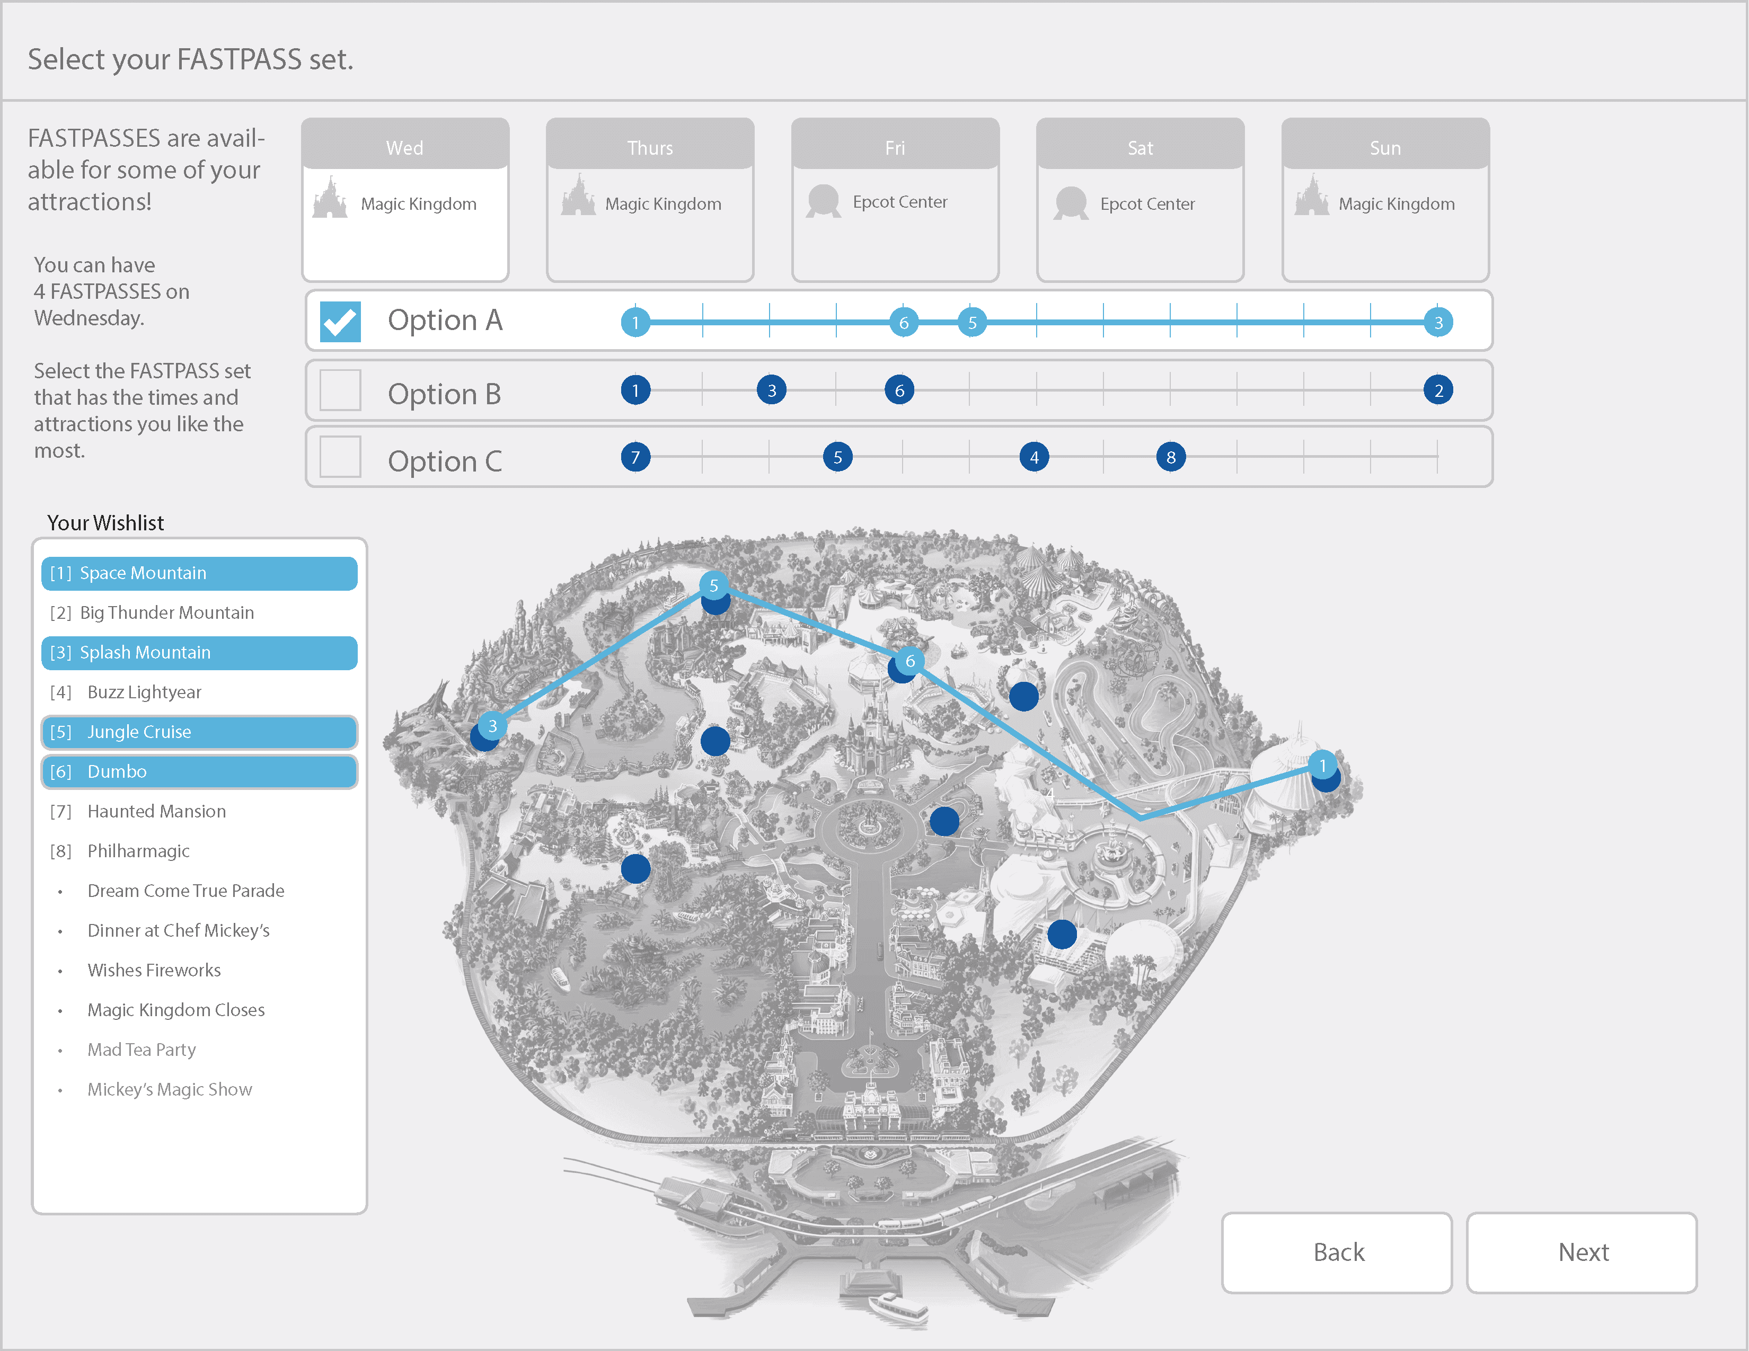Click the Next button
This screenshot has width=1749, height=1351.
point(1582,1252)
